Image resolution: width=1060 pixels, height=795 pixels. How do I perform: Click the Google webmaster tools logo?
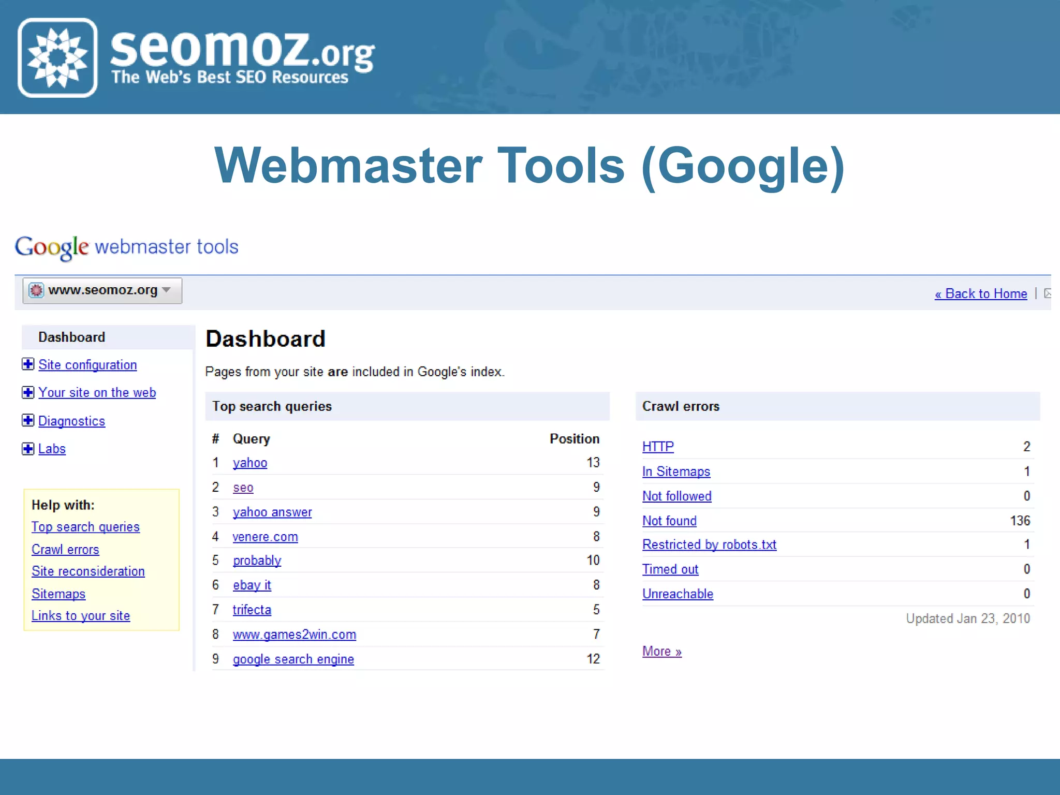(126, 247)
